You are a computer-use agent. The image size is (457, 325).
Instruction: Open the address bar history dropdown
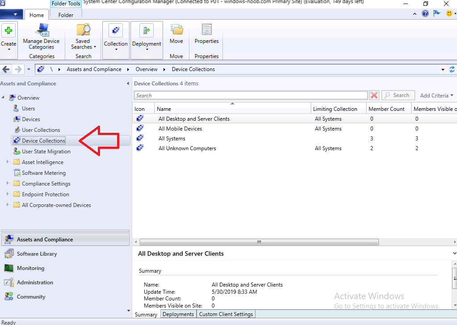tap(443, 69)
